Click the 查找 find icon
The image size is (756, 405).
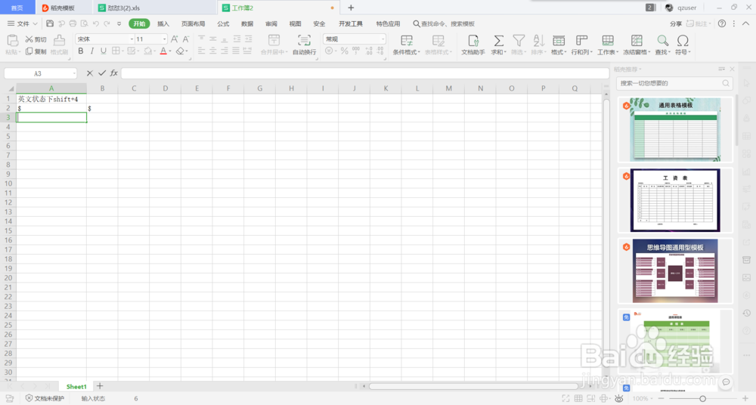pyautogui.click(x=662, y=45)
